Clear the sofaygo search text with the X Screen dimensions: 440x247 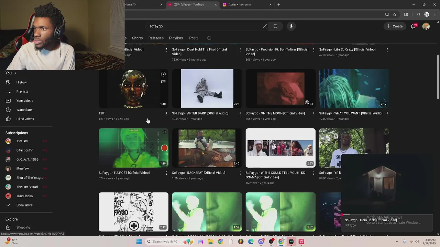(x=265, y=26)
